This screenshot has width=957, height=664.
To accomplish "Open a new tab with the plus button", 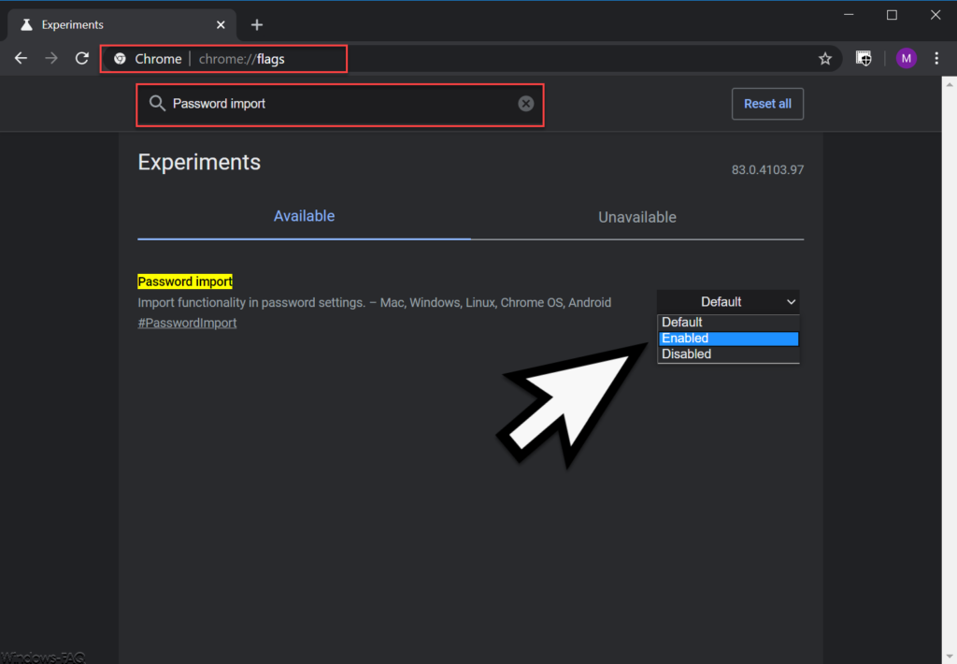I will coord(257,25).
